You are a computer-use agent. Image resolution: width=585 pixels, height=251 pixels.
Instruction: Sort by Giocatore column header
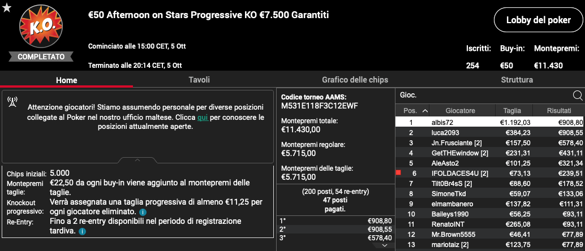pos(462,111)
